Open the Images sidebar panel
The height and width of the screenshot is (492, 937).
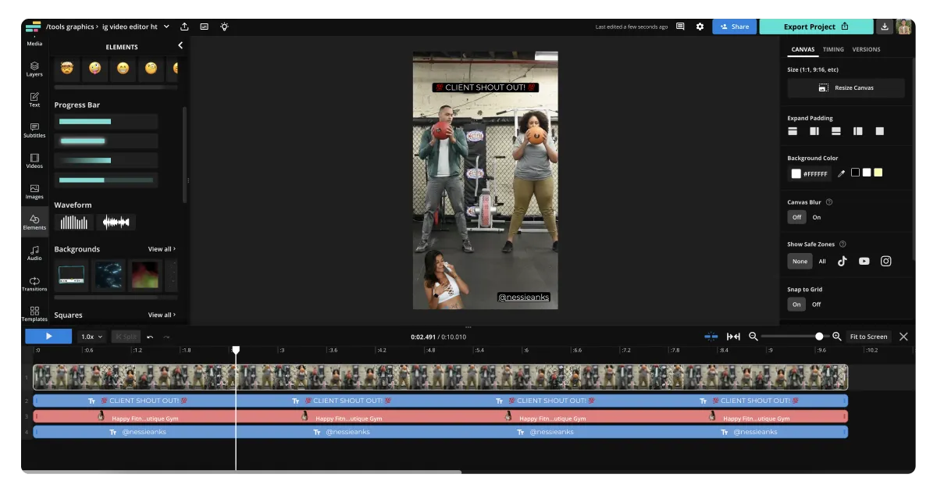34,191
